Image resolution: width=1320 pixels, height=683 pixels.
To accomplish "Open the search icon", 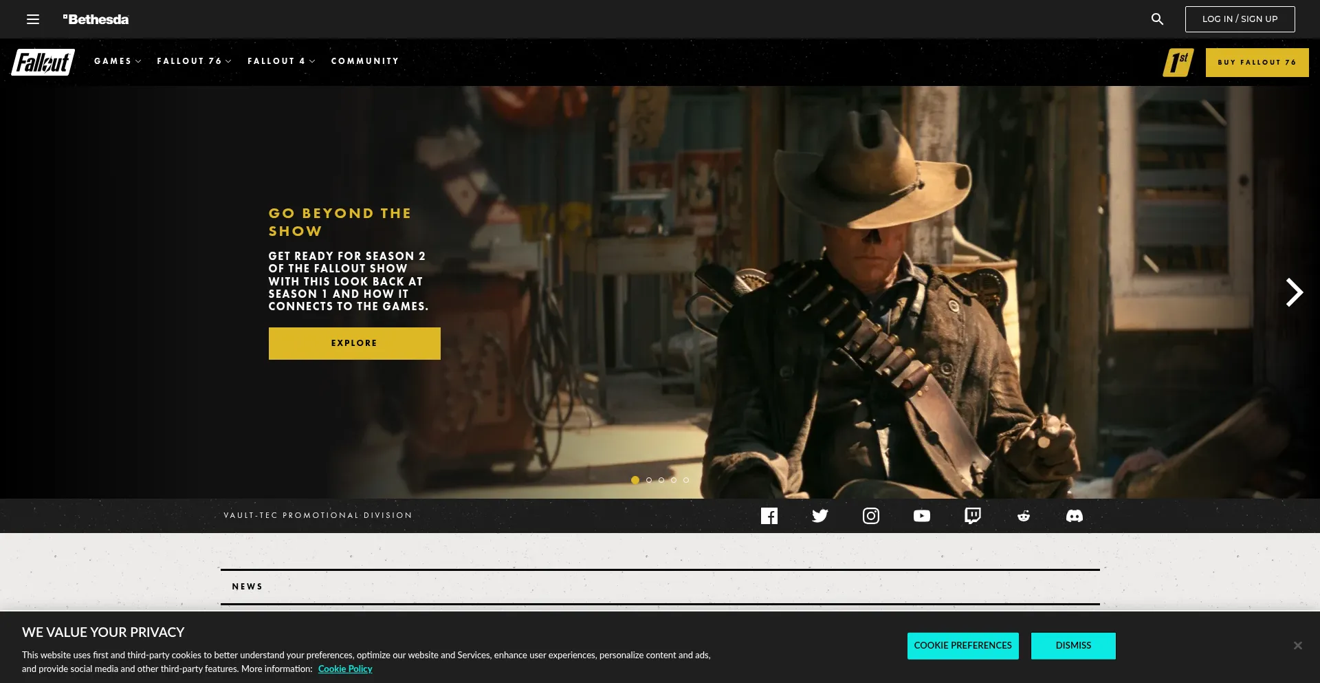I will [x=1157, y=19].
